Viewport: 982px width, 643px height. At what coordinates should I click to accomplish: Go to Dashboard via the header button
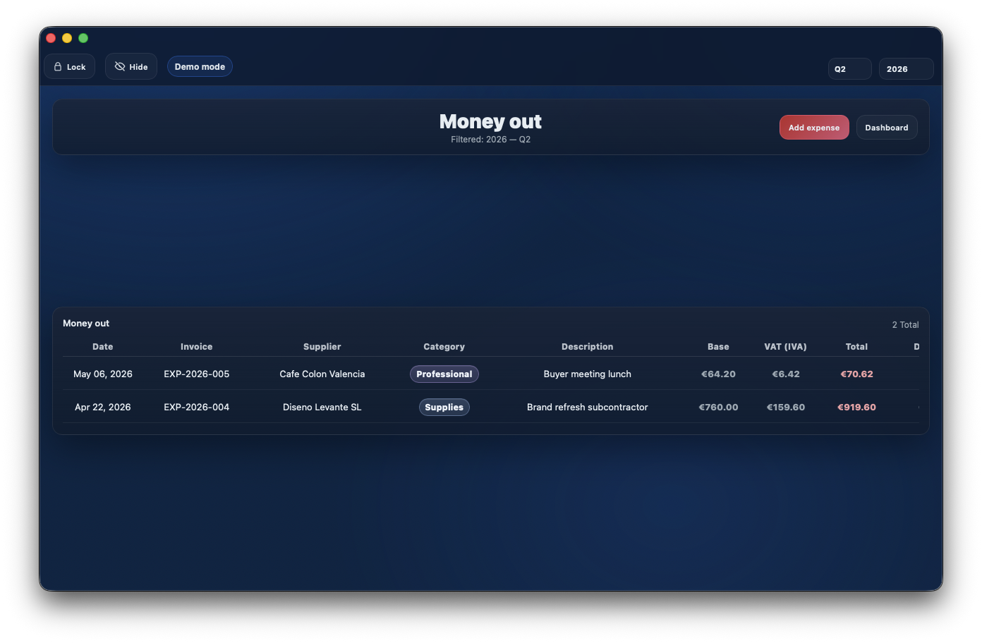(887, 128)
